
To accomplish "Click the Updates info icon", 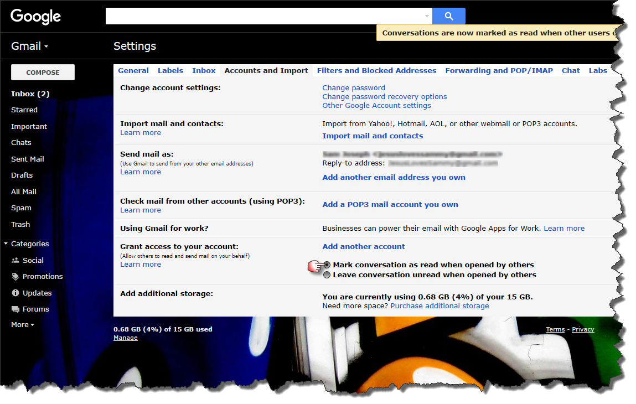I will 15,293.
